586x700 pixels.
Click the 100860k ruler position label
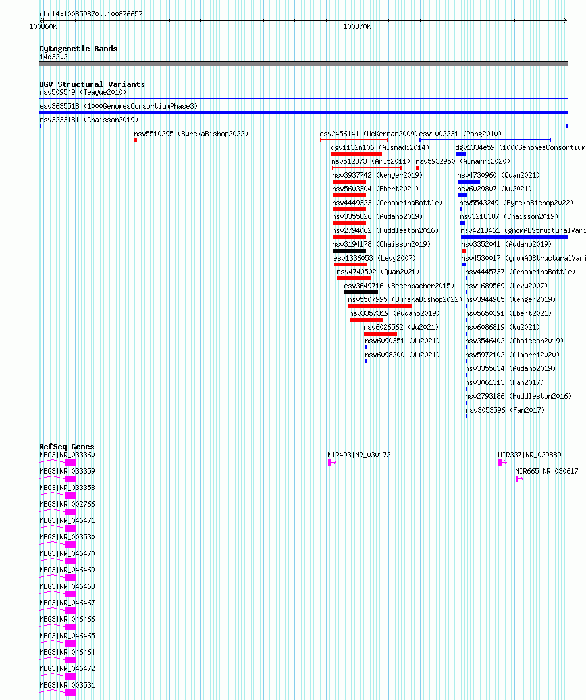pyautogui.click(x=43, y=27)
